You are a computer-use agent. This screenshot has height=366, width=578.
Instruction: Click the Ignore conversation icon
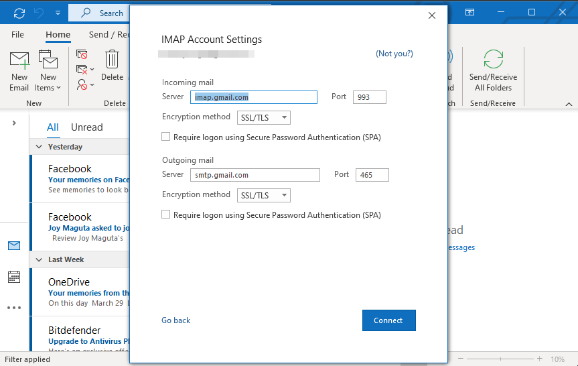82,54
